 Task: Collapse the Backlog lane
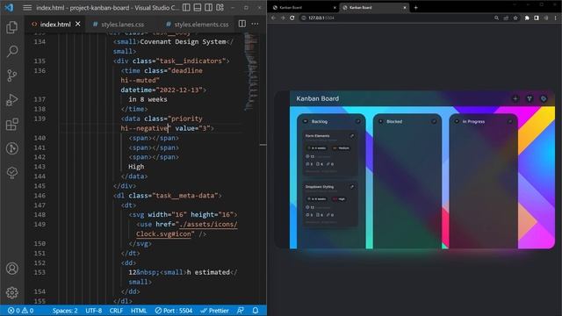pyautogui.click(x=306, y=121)
